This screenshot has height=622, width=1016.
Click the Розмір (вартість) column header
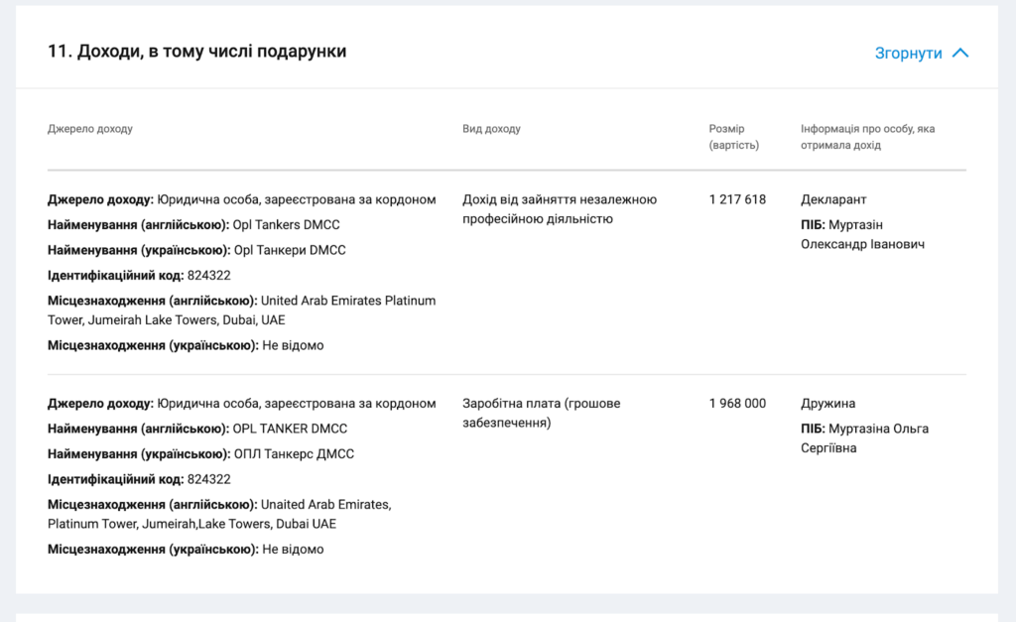[x=733, y=137]
